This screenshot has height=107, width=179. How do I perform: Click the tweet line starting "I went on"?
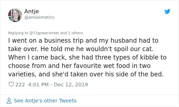tap(83, 40)
